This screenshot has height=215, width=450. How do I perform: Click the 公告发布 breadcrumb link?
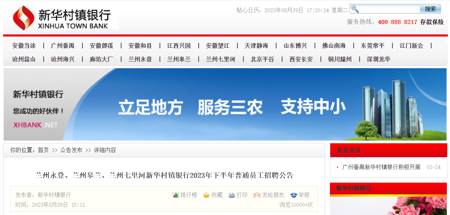tap(71, 150)
